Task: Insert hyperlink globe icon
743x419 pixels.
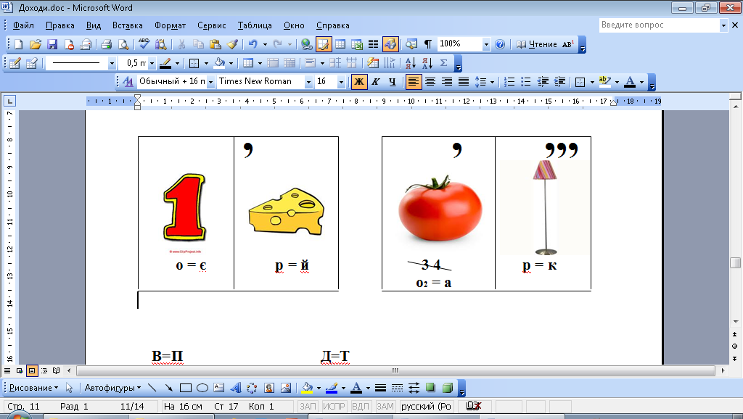Action: [307, 44]
